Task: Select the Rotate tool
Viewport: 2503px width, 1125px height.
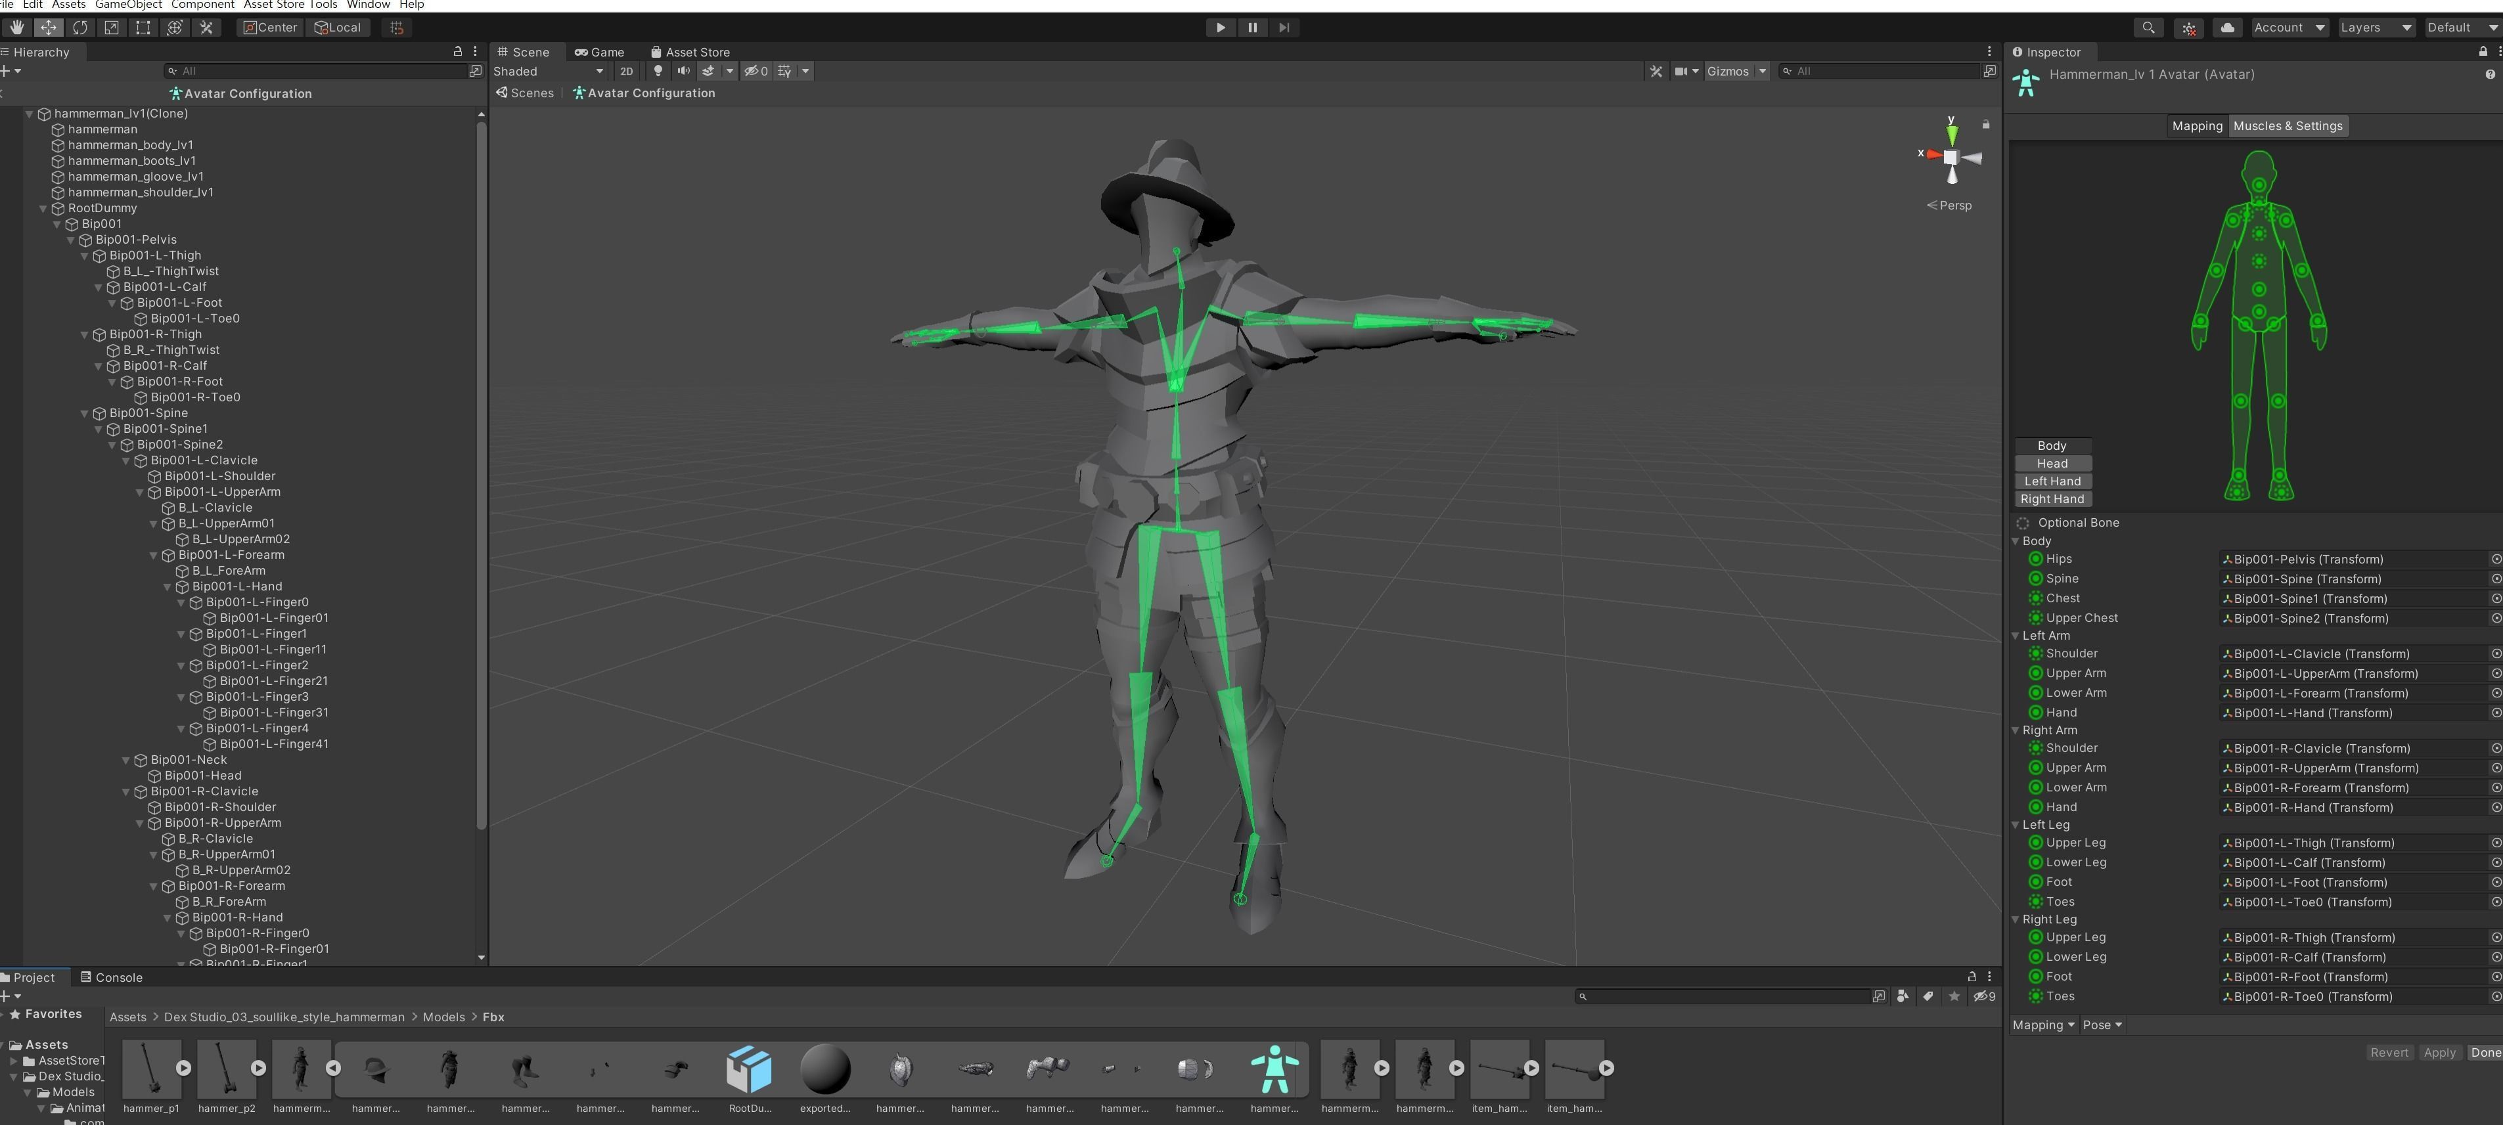Action: [79, 27]
